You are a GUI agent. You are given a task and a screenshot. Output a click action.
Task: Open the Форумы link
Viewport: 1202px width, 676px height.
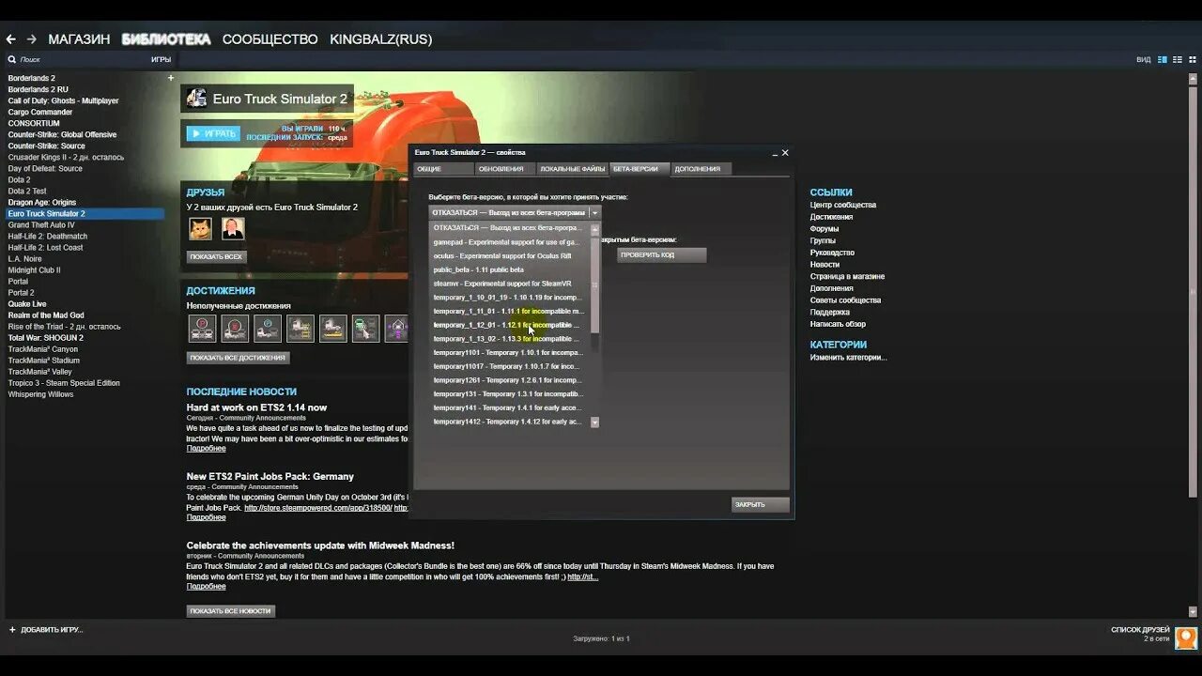pyautogui.click(x=824, y=229)
